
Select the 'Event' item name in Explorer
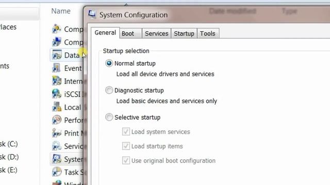(73, 68)
